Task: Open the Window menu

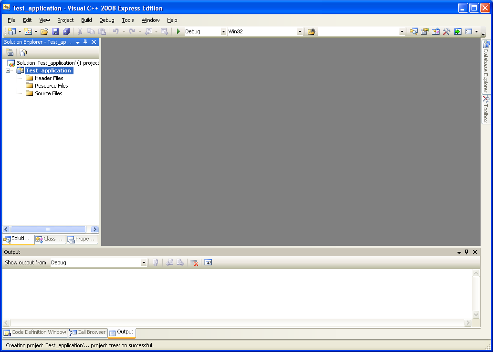Action: tap(150, 20)
